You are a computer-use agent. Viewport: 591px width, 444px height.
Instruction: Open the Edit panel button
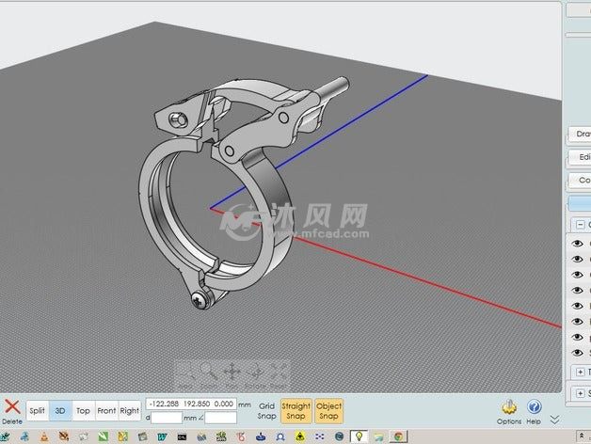click(x=580, y=157)
